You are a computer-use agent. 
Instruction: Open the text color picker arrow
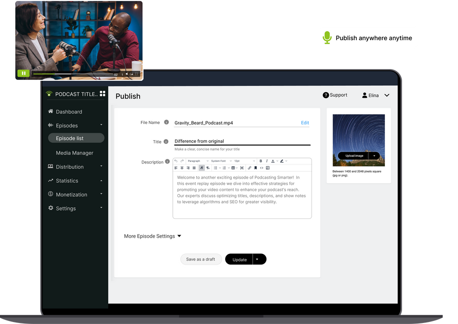pyautogui.click(x=278, y=161)
